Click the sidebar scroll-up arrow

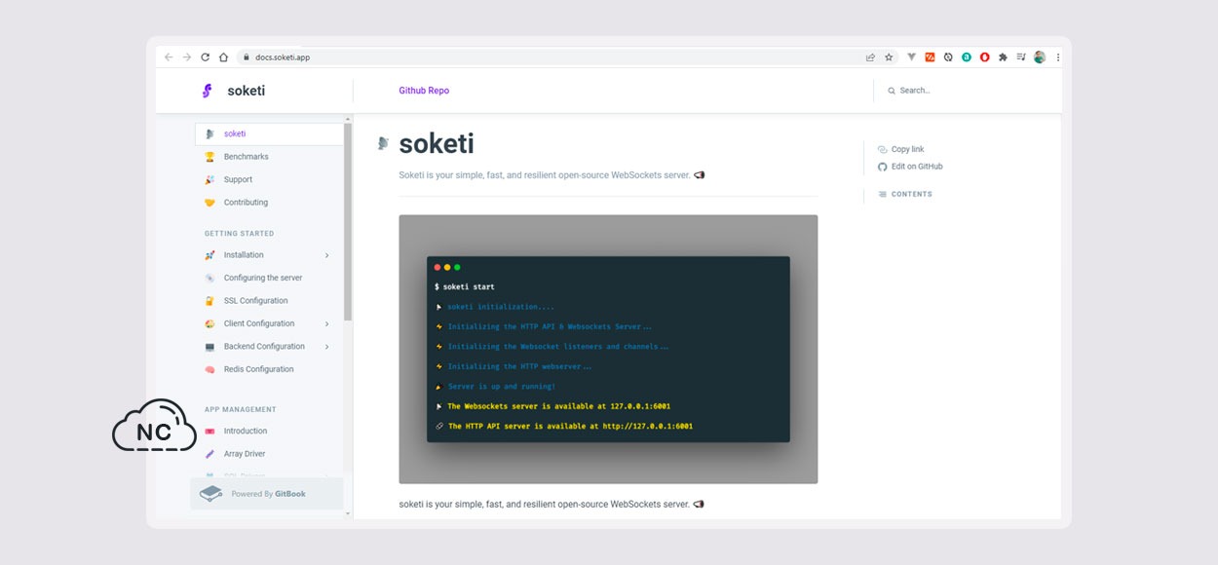click(348, 119)
